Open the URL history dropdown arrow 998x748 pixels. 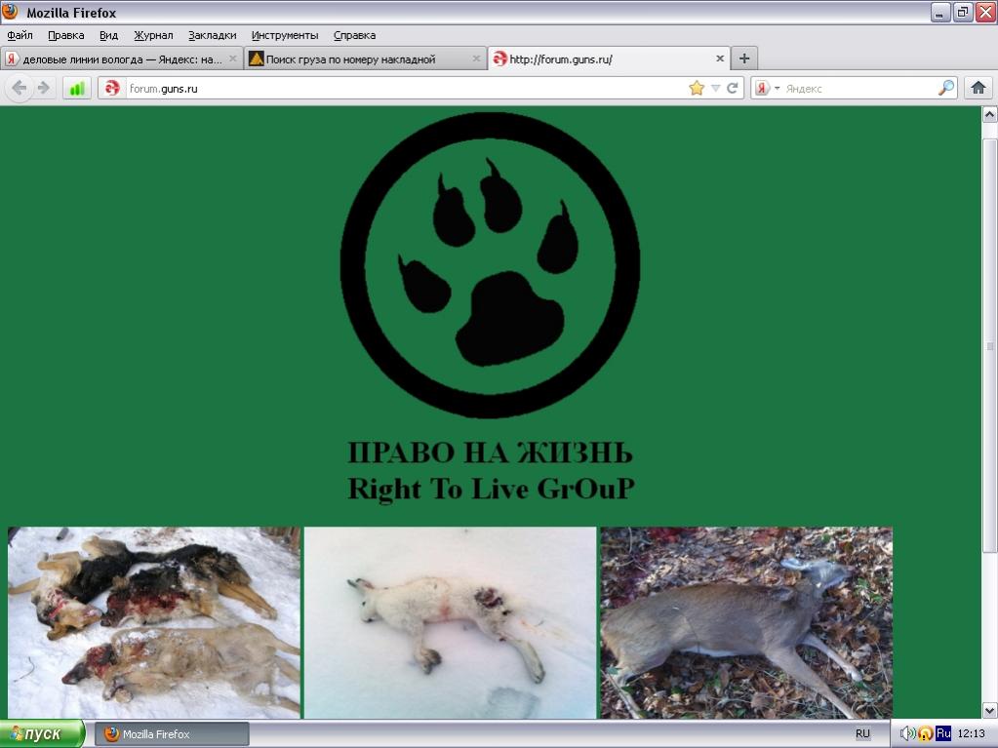(715, 88)
